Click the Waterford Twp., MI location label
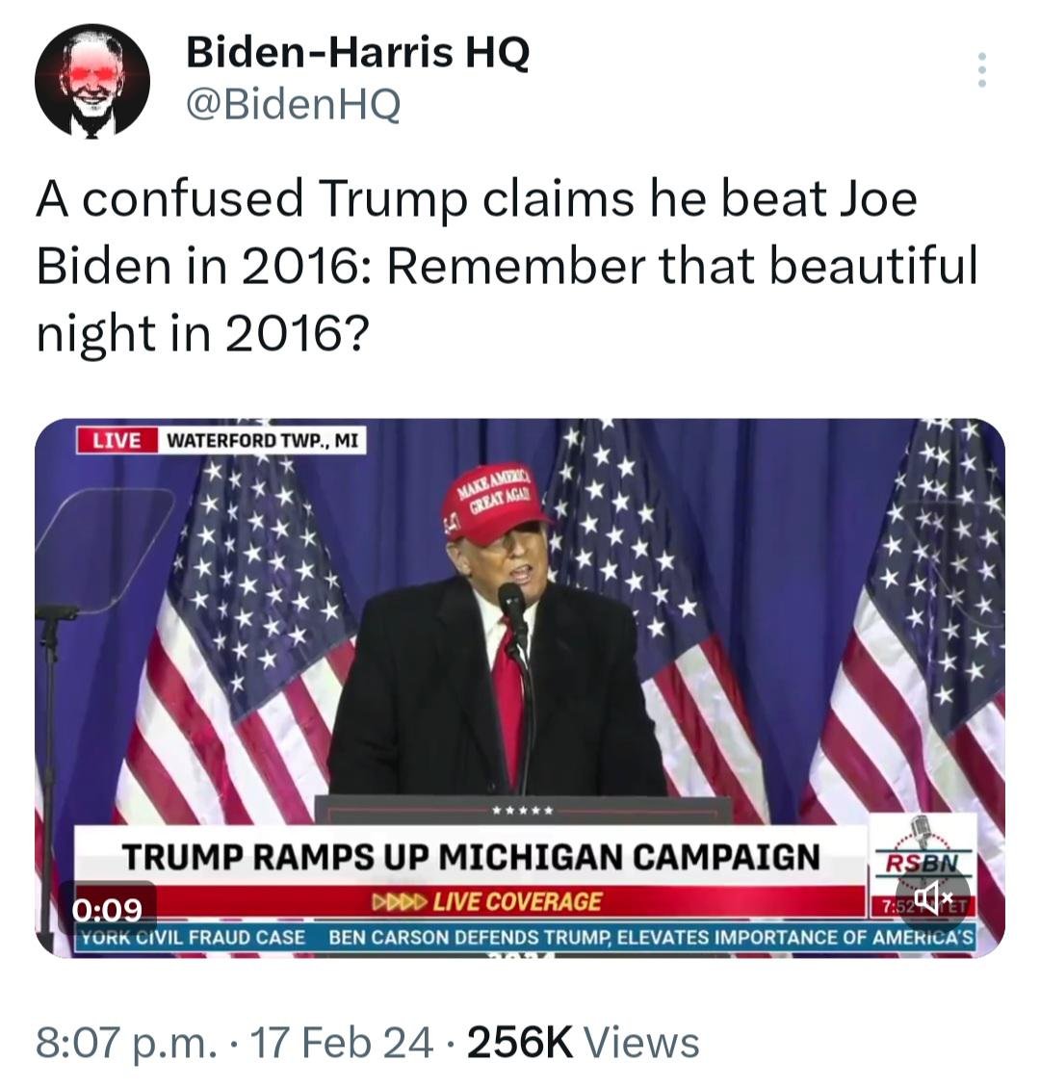The height and width of the screenshot is (1088, 1040). [263, 440]
